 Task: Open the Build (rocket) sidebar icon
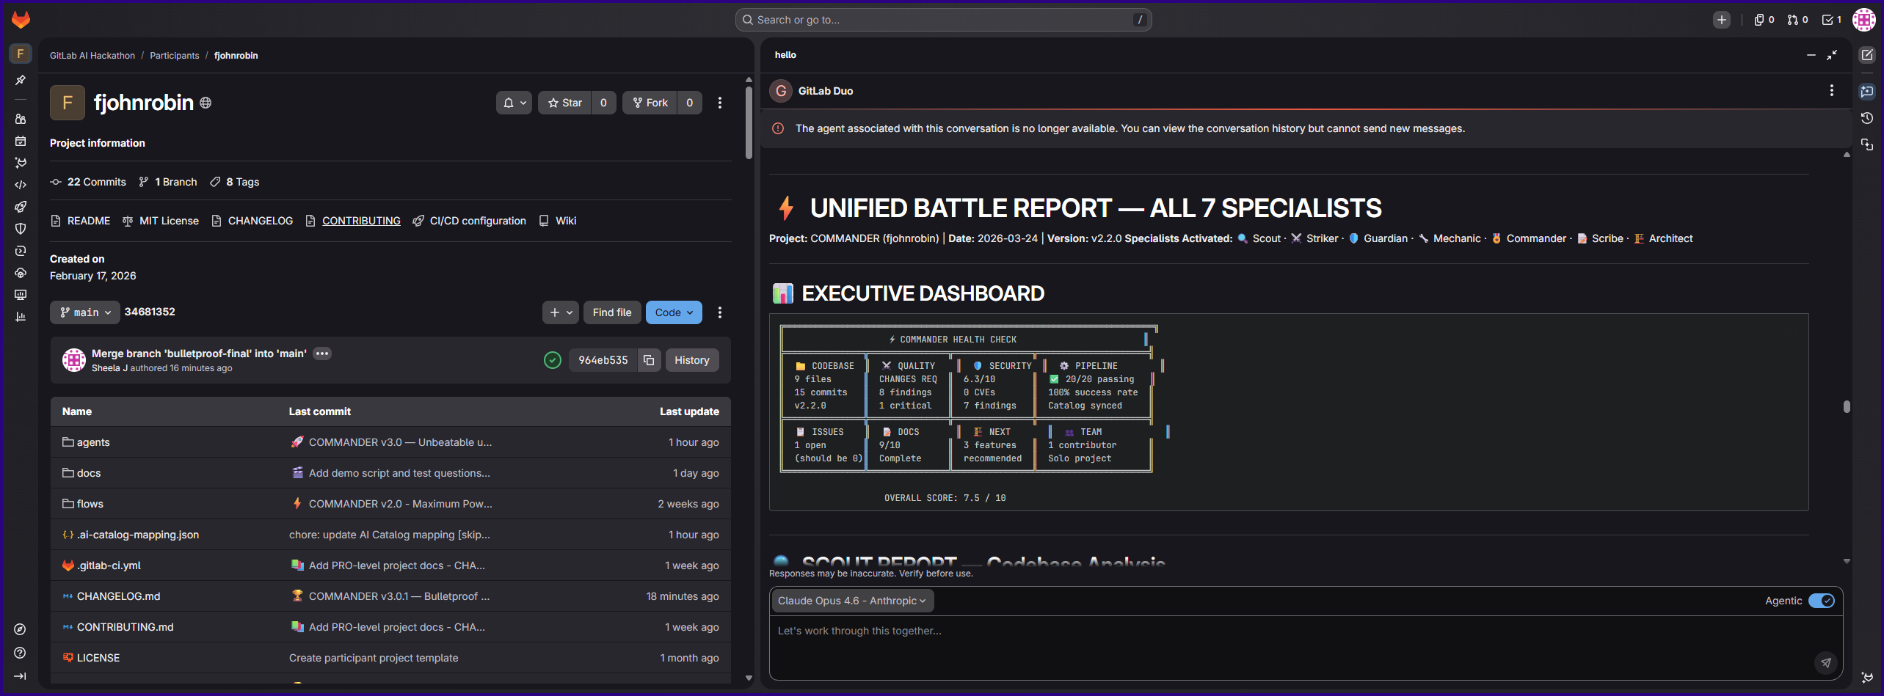[x=21, y=207]
